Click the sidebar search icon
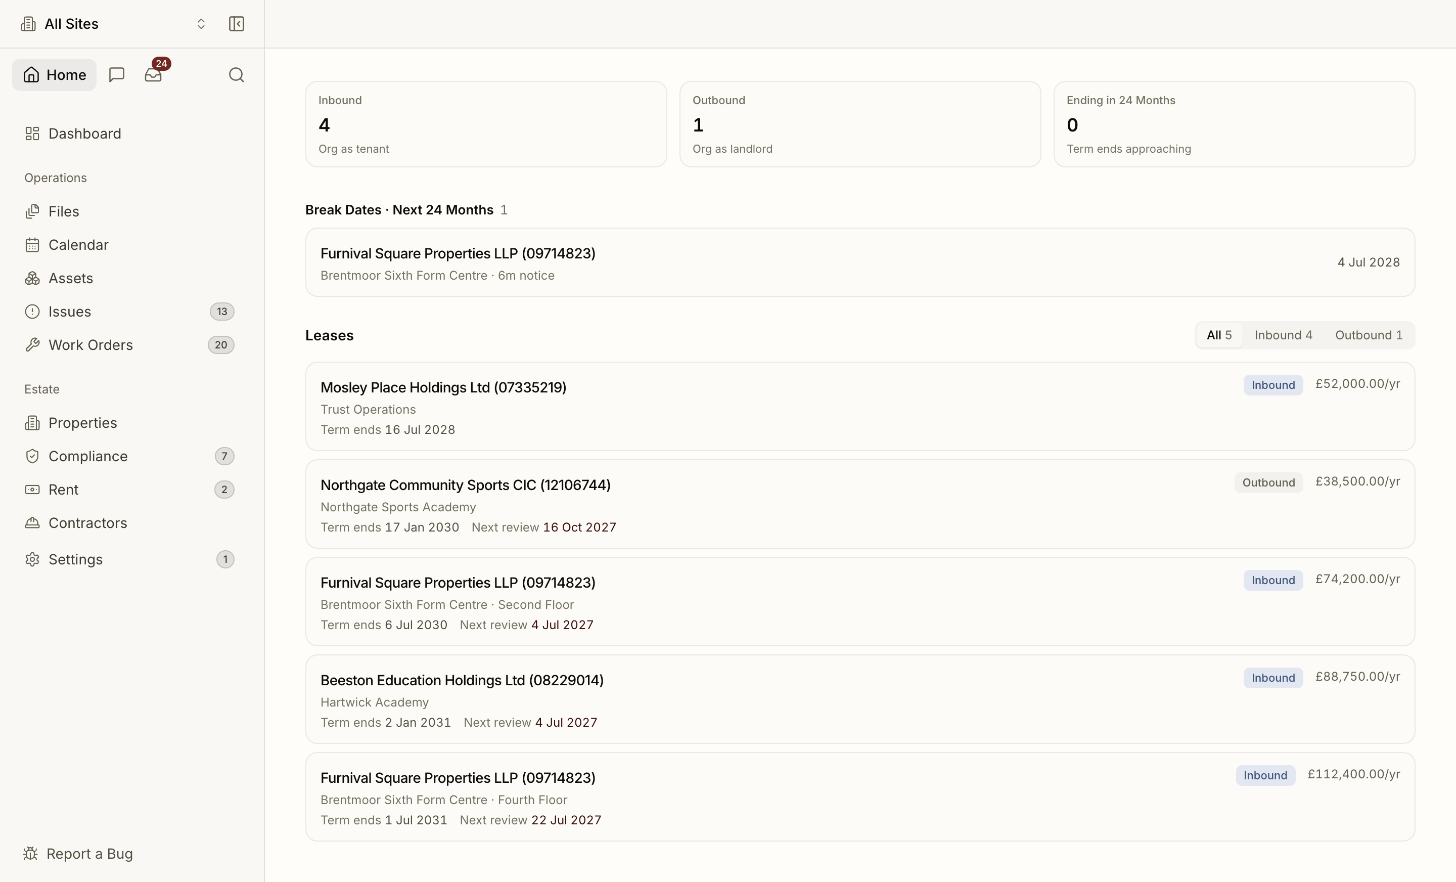This screenshot has height=882, width=1456. (x=237, y=75)
